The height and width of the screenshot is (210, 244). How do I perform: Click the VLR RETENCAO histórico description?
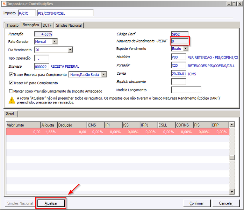[x=213, y=57]
